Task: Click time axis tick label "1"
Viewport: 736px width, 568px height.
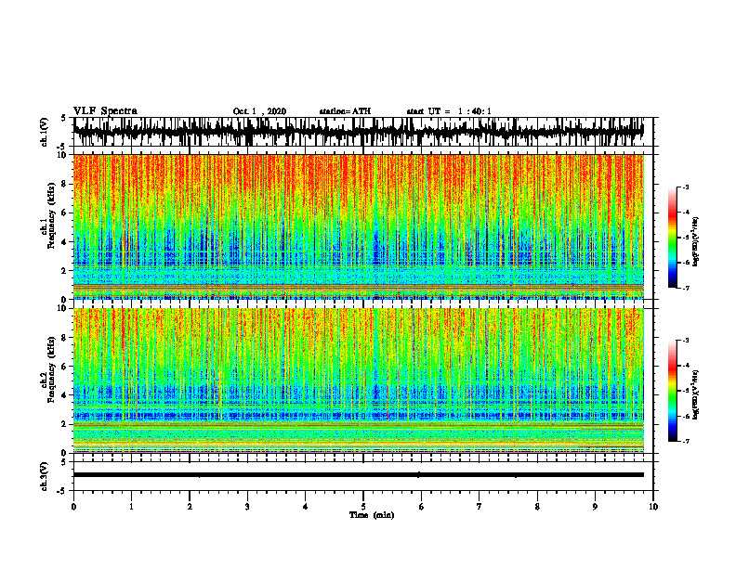Action: point(131,507)
